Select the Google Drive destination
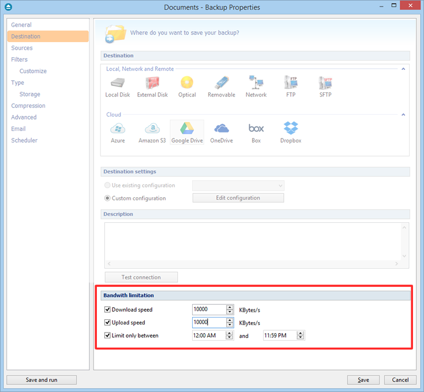This screenshot has width=424, height=392. click(187, 133)
